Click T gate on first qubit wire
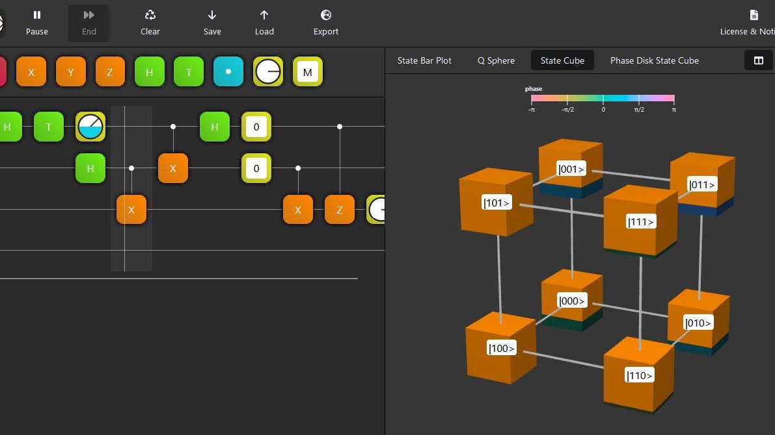The height and width of the screenshot is (435, 775). coord(48,127)
